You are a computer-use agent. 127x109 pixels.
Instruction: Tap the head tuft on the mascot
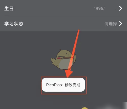pos(61,50)
